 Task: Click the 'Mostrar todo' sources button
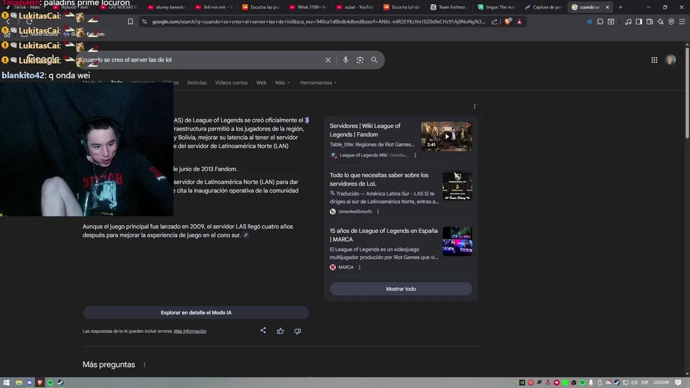coord(401,289)
